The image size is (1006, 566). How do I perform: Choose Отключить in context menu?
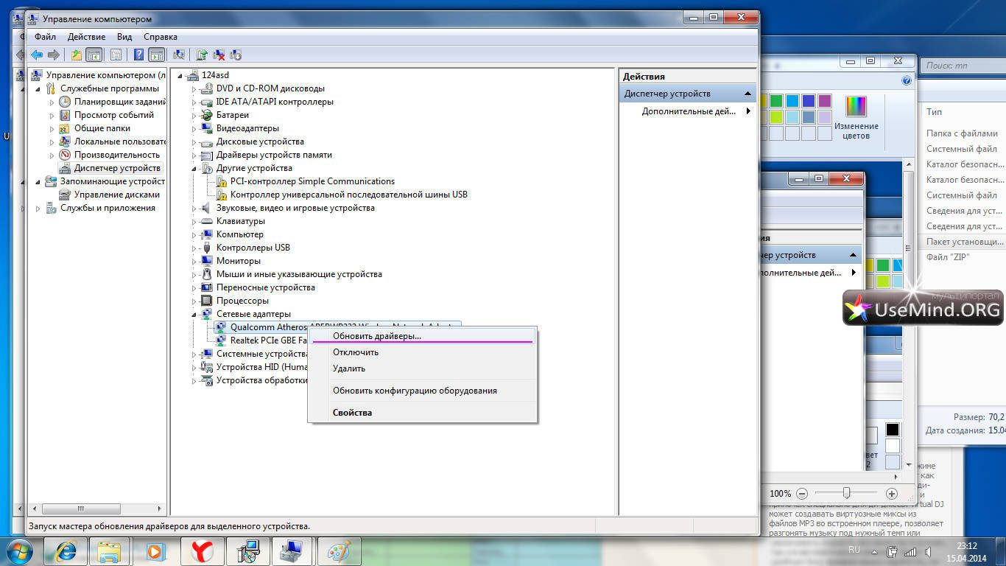423,352
